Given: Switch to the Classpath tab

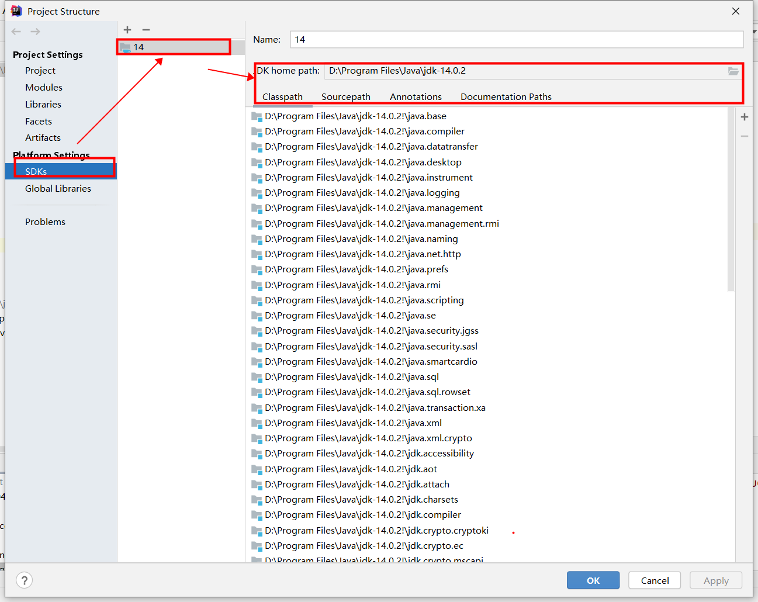Looking at the screenshot, I should 282,96.
